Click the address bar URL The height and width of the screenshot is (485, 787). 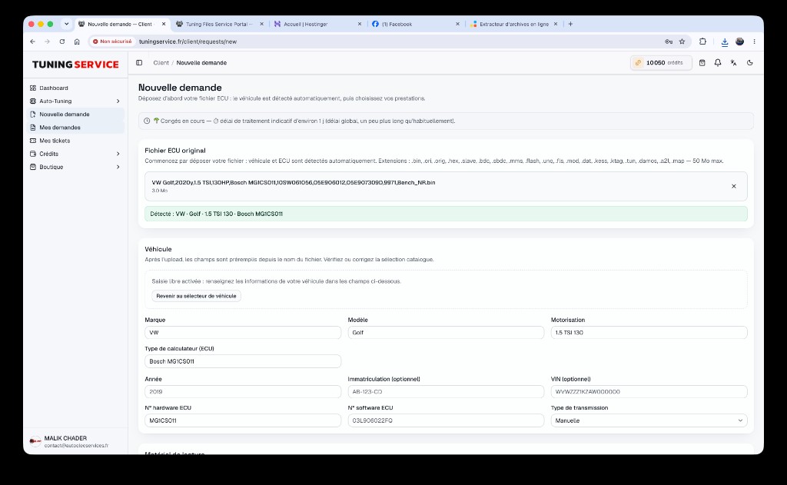(188, 42)
